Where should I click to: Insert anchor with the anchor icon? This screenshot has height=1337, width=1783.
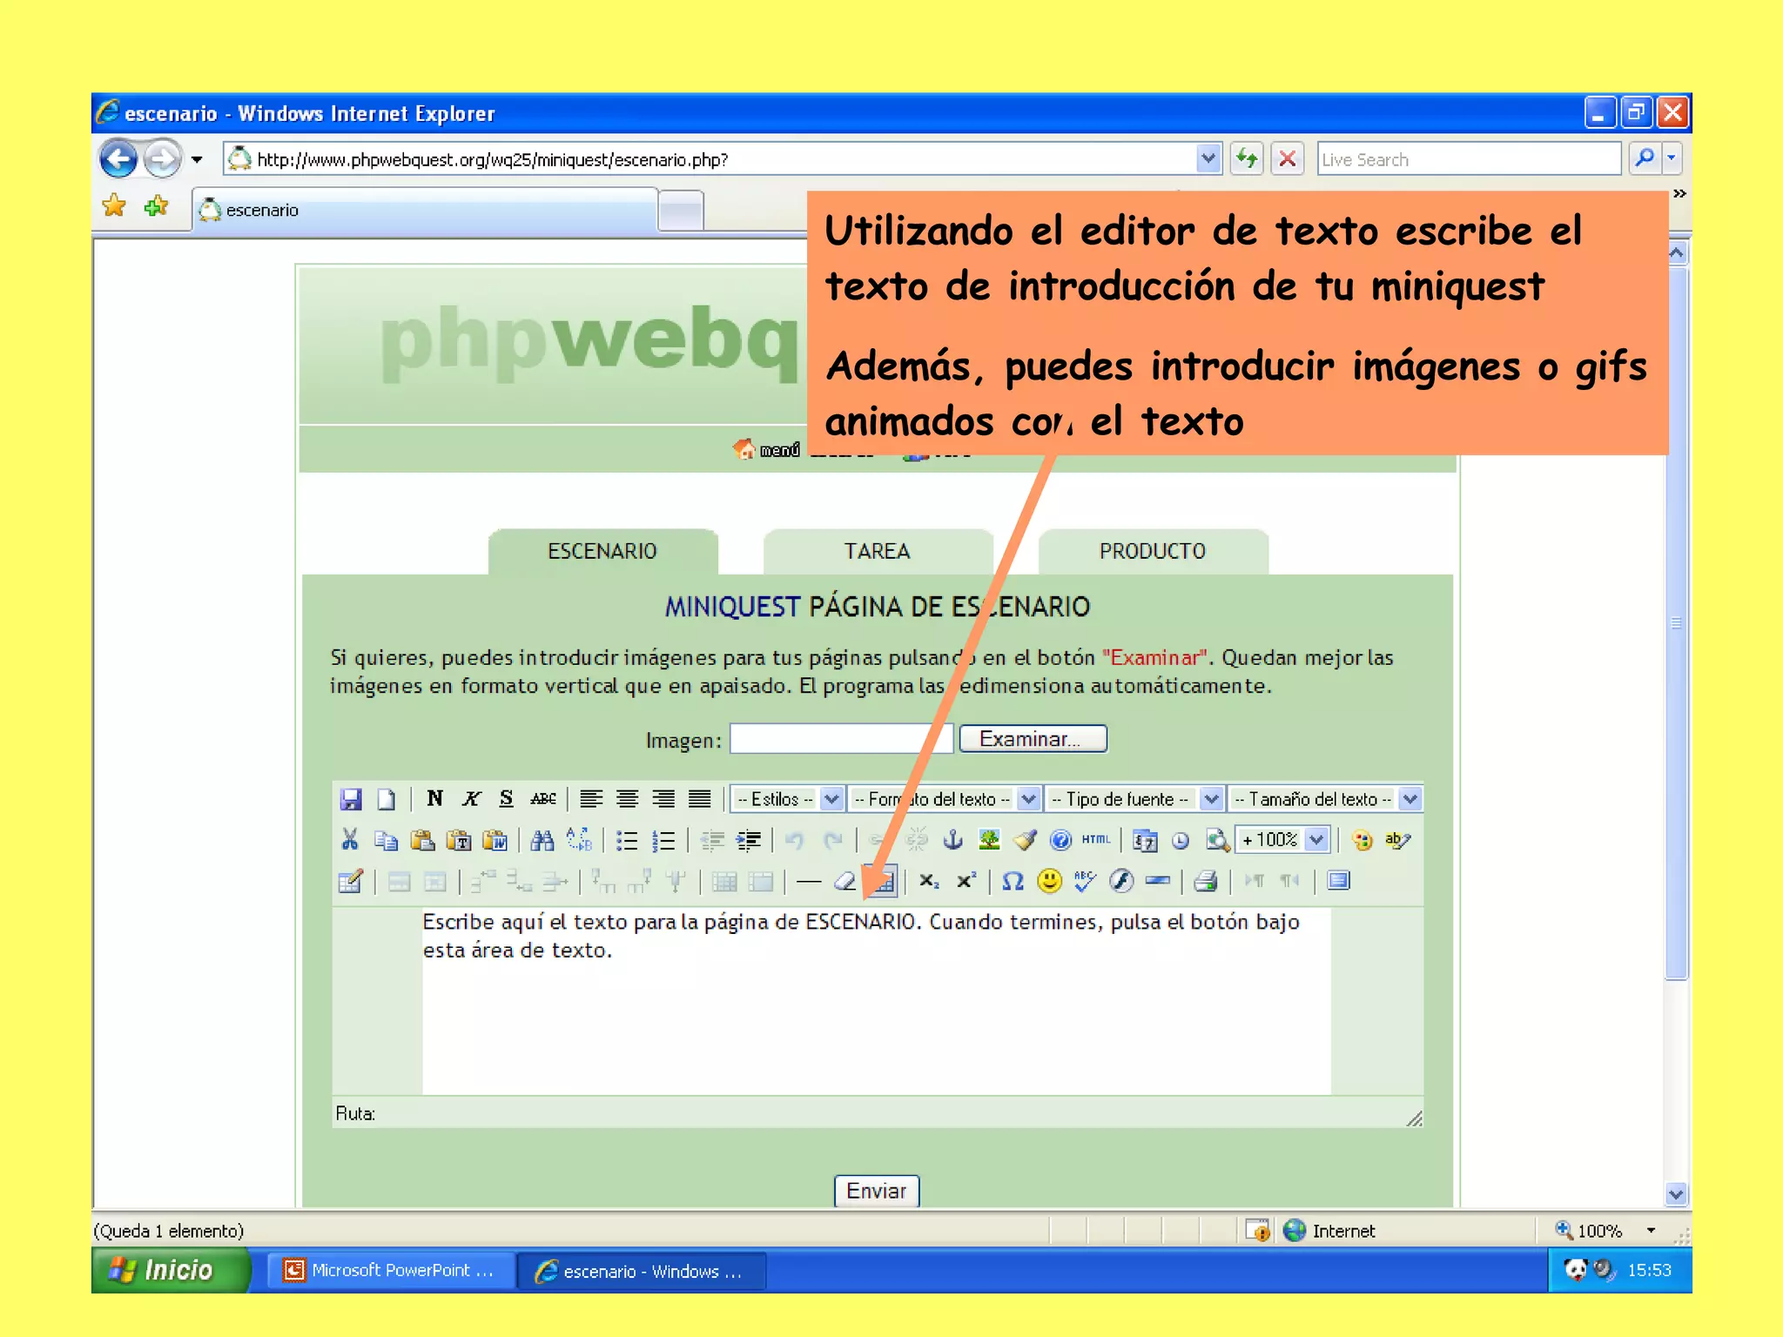tap(953, 840)
